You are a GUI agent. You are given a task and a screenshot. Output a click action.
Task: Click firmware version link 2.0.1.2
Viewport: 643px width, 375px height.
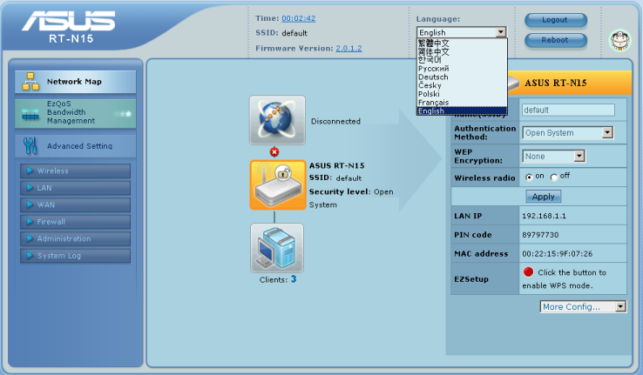349,49
